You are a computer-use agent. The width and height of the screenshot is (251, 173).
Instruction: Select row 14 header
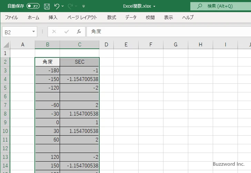(5, 166)
